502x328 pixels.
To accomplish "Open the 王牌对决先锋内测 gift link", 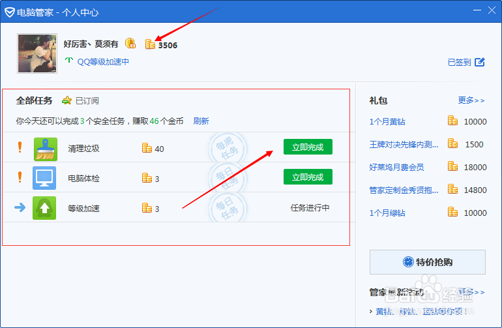I will [x=404, y=145].
